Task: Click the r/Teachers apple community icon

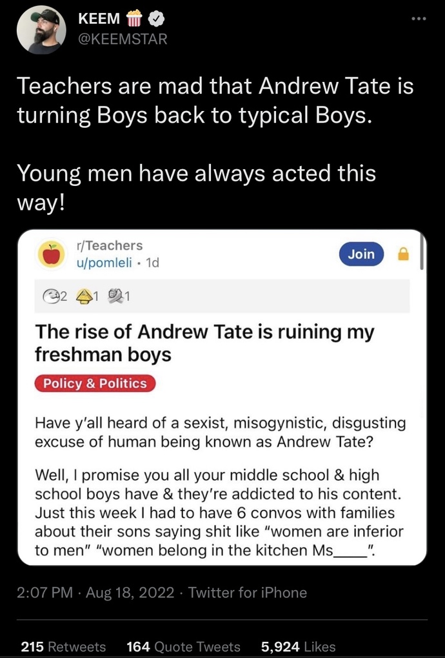Action: 52,254
